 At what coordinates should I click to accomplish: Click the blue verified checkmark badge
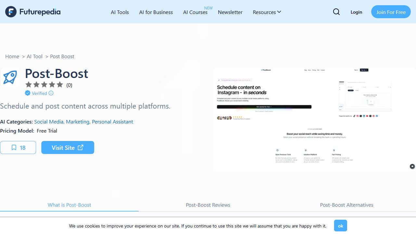click(x=28, y=93)
